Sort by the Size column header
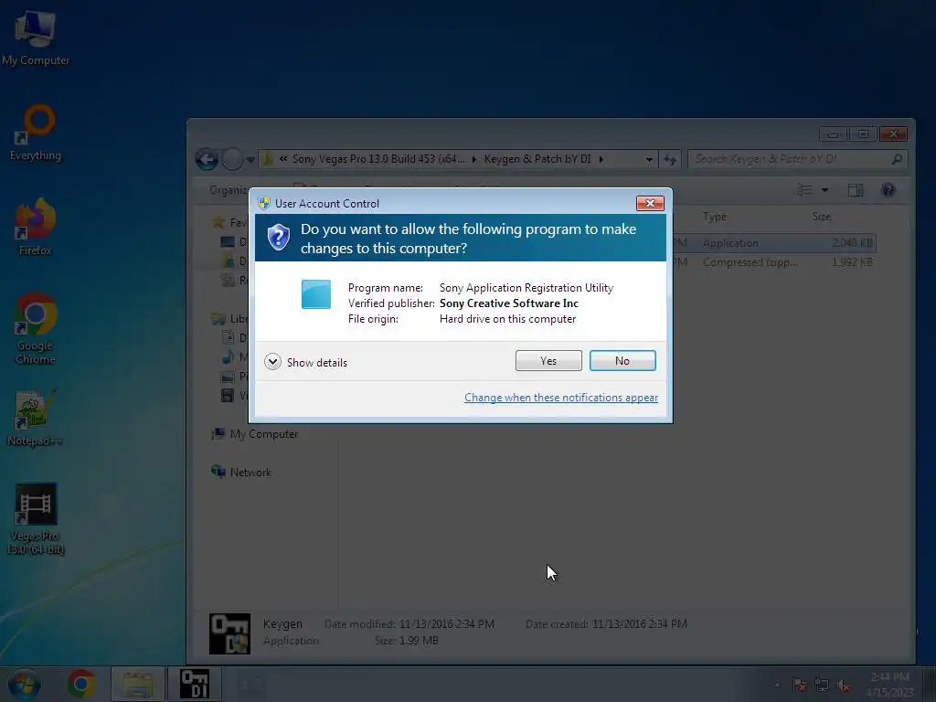 [822, 217]
